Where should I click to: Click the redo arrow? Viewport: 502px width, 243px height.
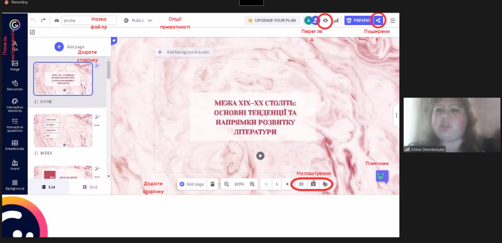(x=43, y=20)
